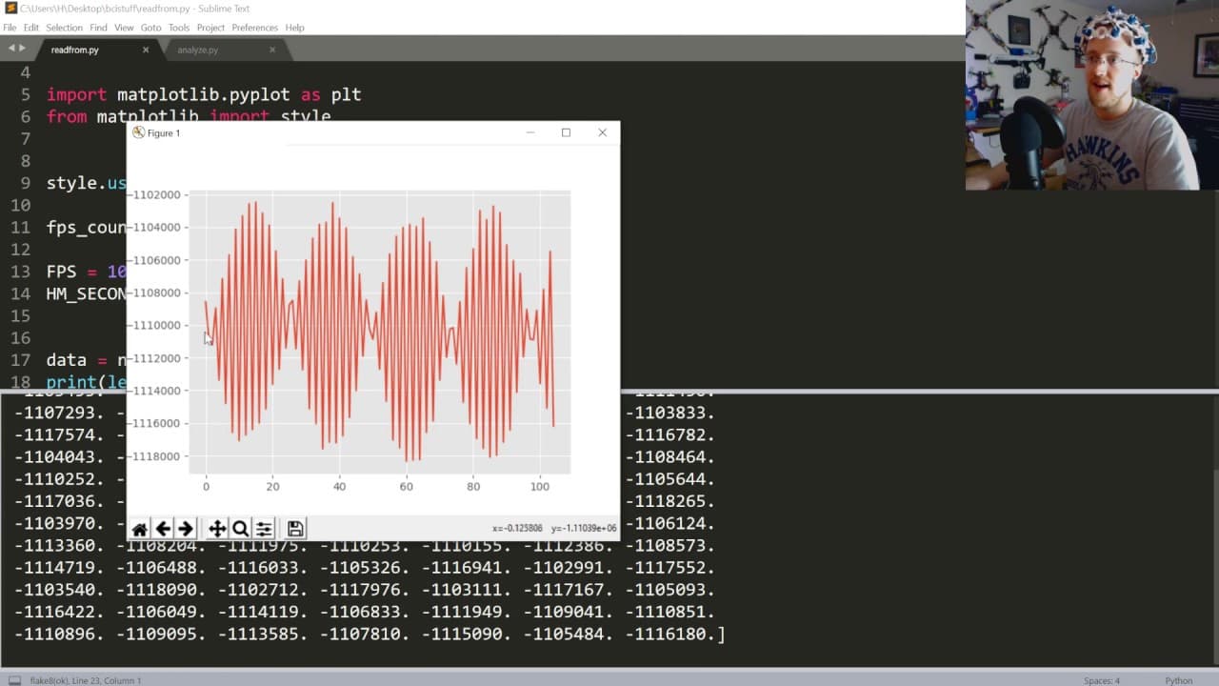Change Spaces: 4 indentation setting
Viewport: 1219px width, 686px height.
pos(1102,680)
